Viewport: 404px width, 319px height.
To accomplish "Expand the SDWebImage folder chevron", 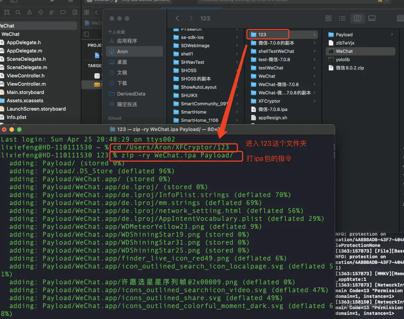I will pos(237,46).
